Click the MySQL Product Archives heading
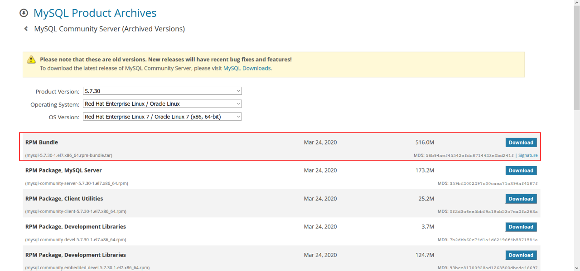 (95, 13)
